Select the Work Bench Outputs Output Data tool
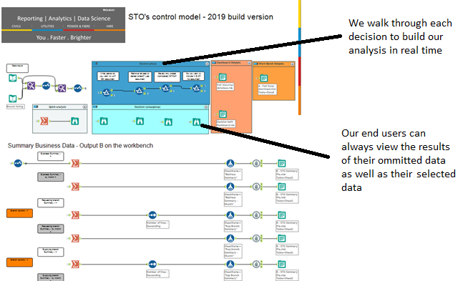 [x=263, y=78]
